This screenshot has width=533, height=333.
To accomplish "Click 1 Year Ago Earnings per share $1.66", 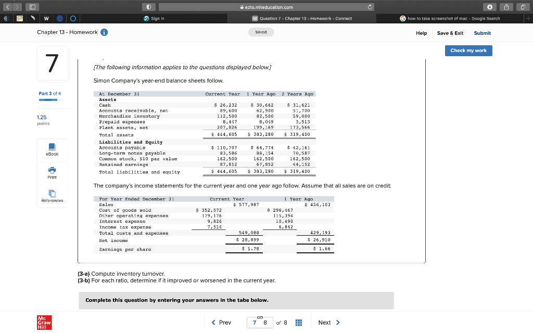I will [x=322, y=249].
